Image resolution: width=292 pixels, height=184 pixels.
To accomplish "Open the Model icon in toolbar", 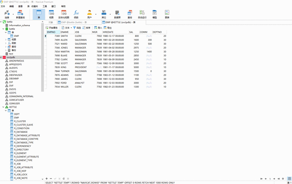I will click(x=155, y=14).
